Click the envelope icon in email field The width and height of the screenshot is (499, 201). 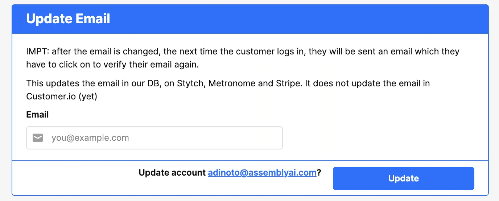(38, 138)
